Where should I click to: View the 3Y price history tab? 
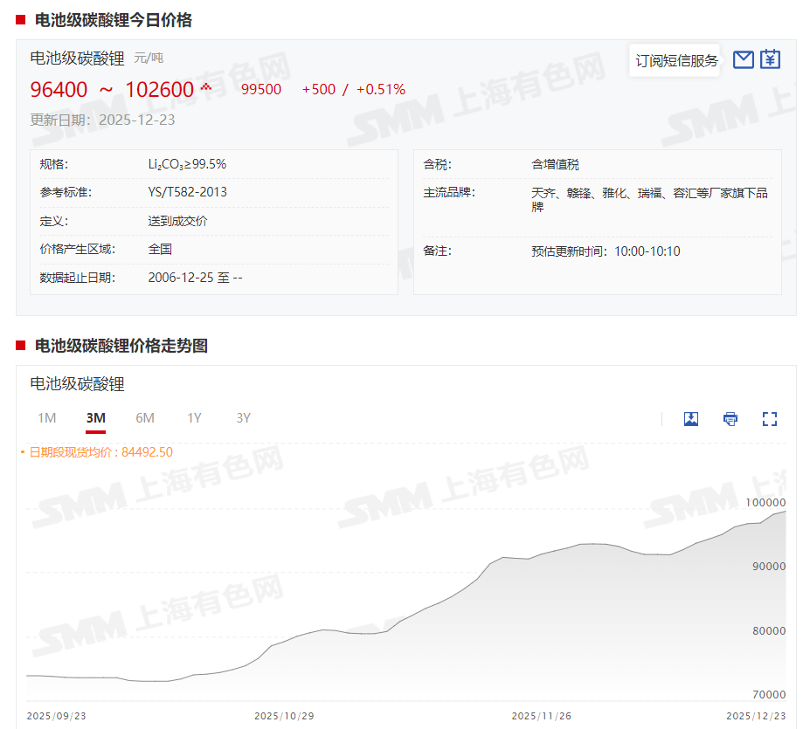click(x=243, y=418)
